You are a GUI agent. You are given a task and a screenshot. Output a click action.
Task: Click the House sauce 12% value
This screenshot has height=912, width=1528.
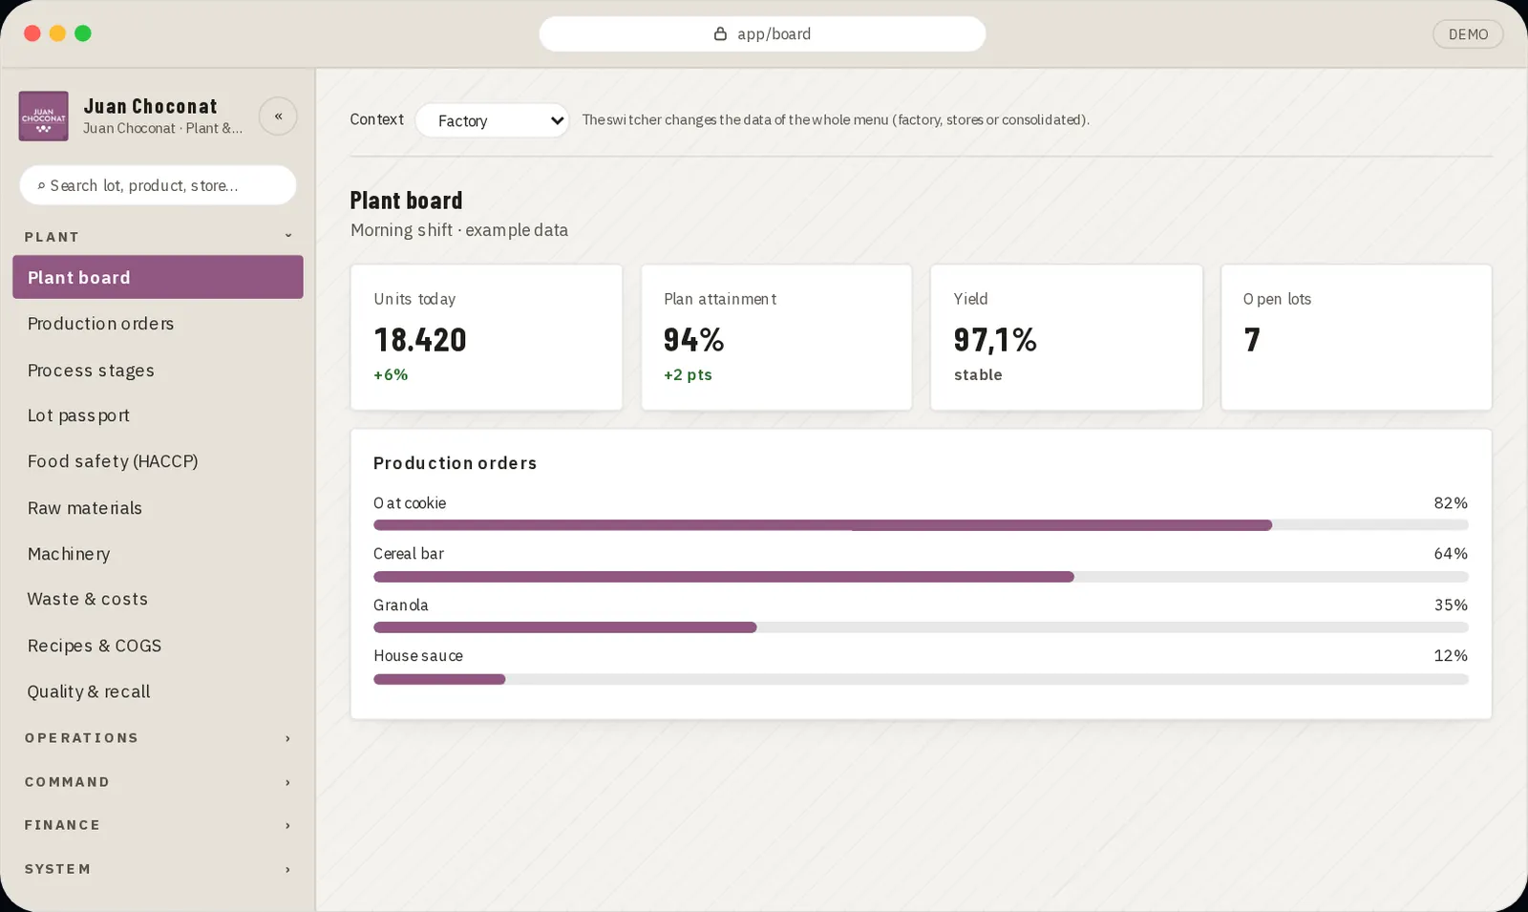(1451, 656)
